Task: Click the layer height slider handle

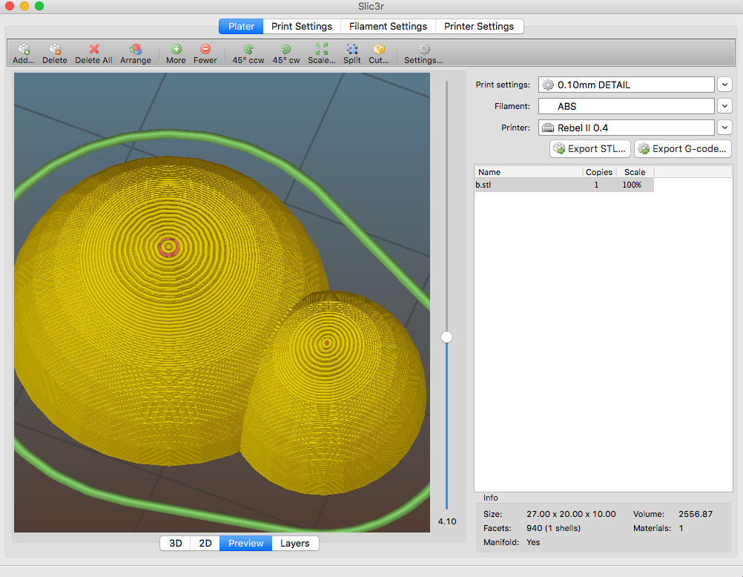Action: coord(446,337)
